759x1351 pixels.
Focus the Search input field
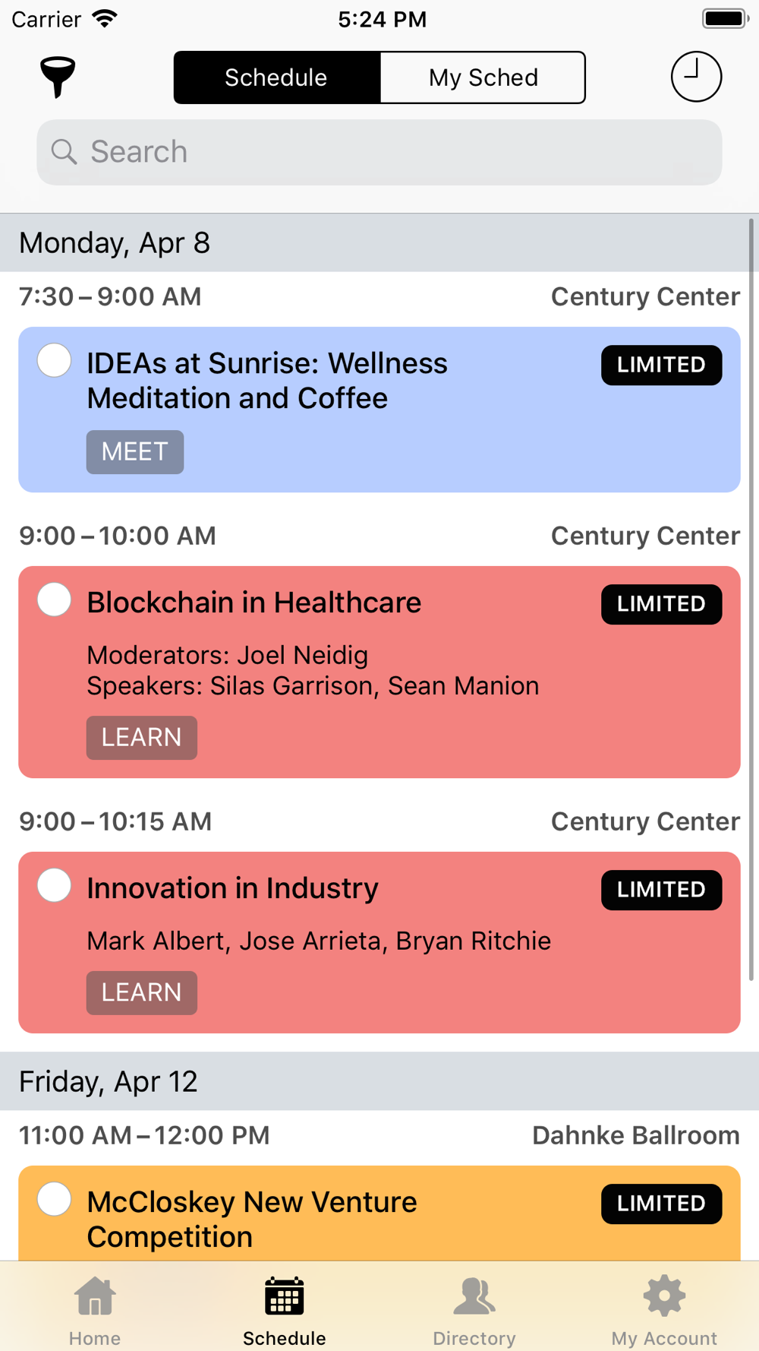click(x=379, y=152)
